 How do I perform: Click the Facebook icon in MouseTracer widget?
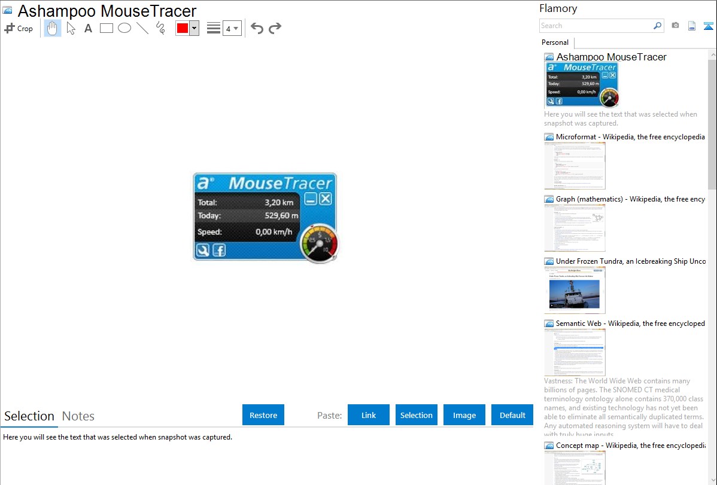tap(220, 250)
